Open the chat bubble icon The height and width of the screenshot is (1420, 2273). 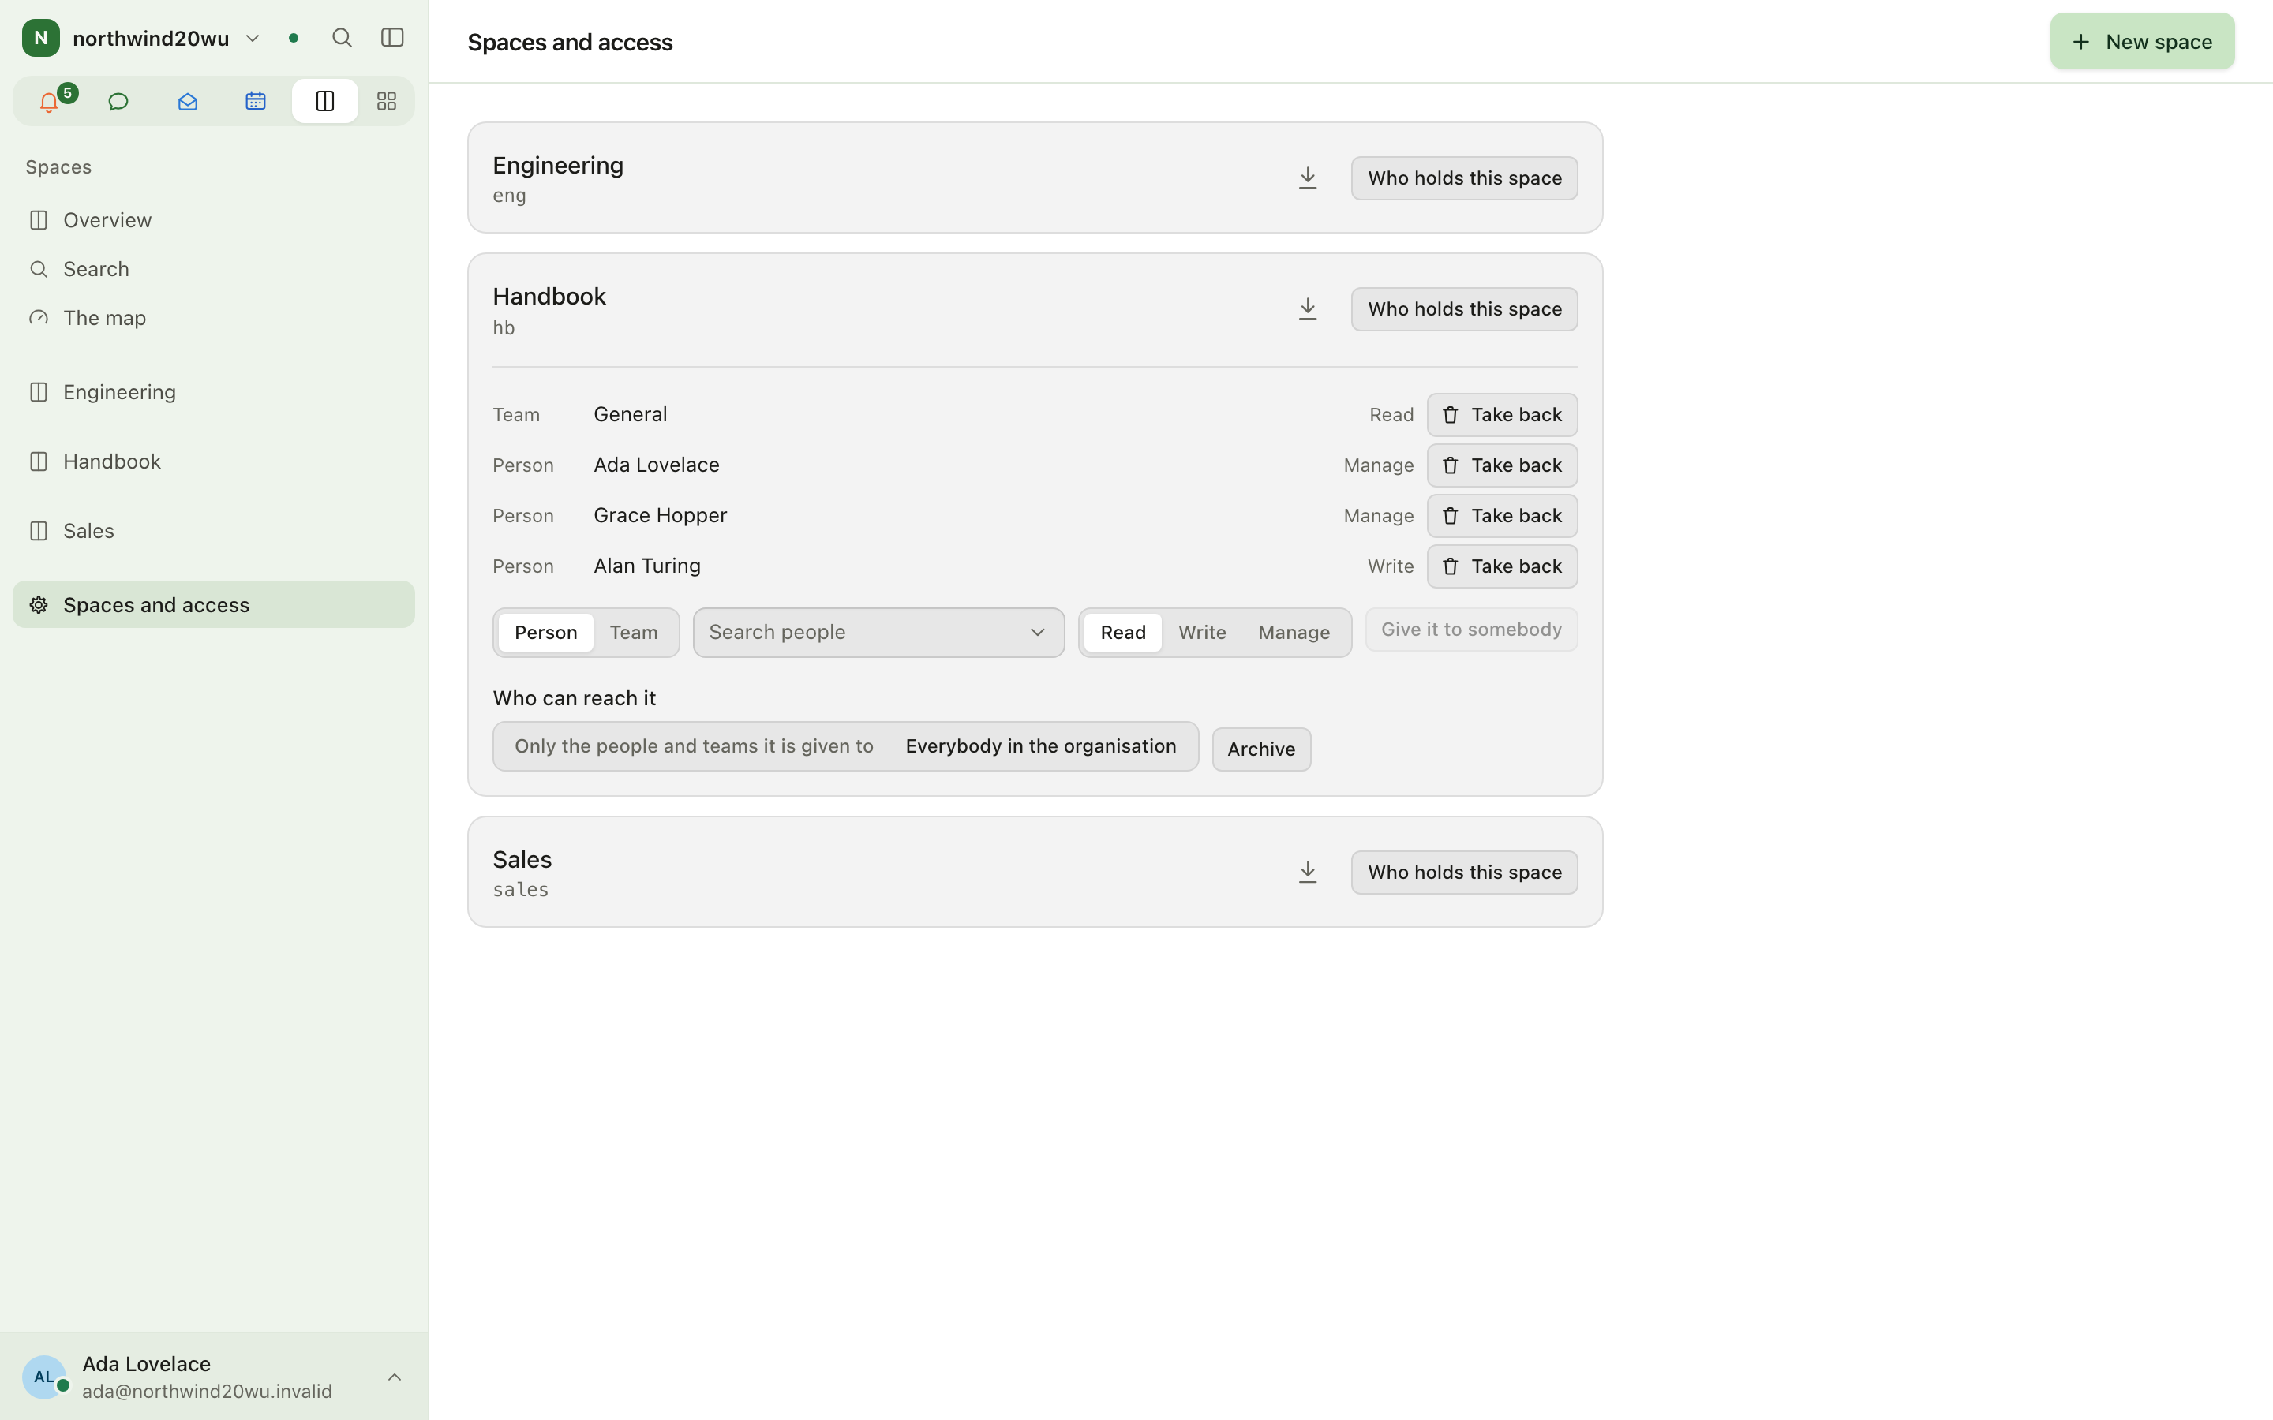pos(118,102)
